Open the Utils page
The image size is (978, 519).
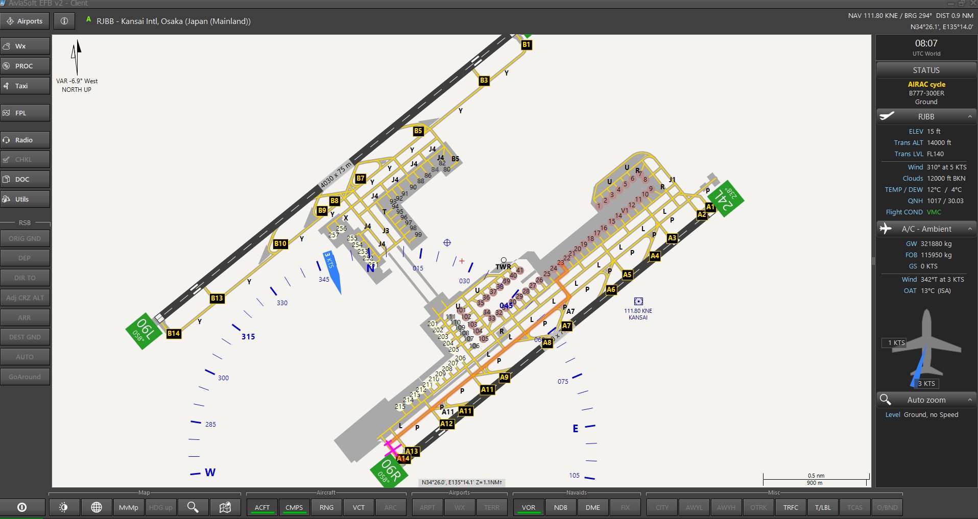coord(25,199)
